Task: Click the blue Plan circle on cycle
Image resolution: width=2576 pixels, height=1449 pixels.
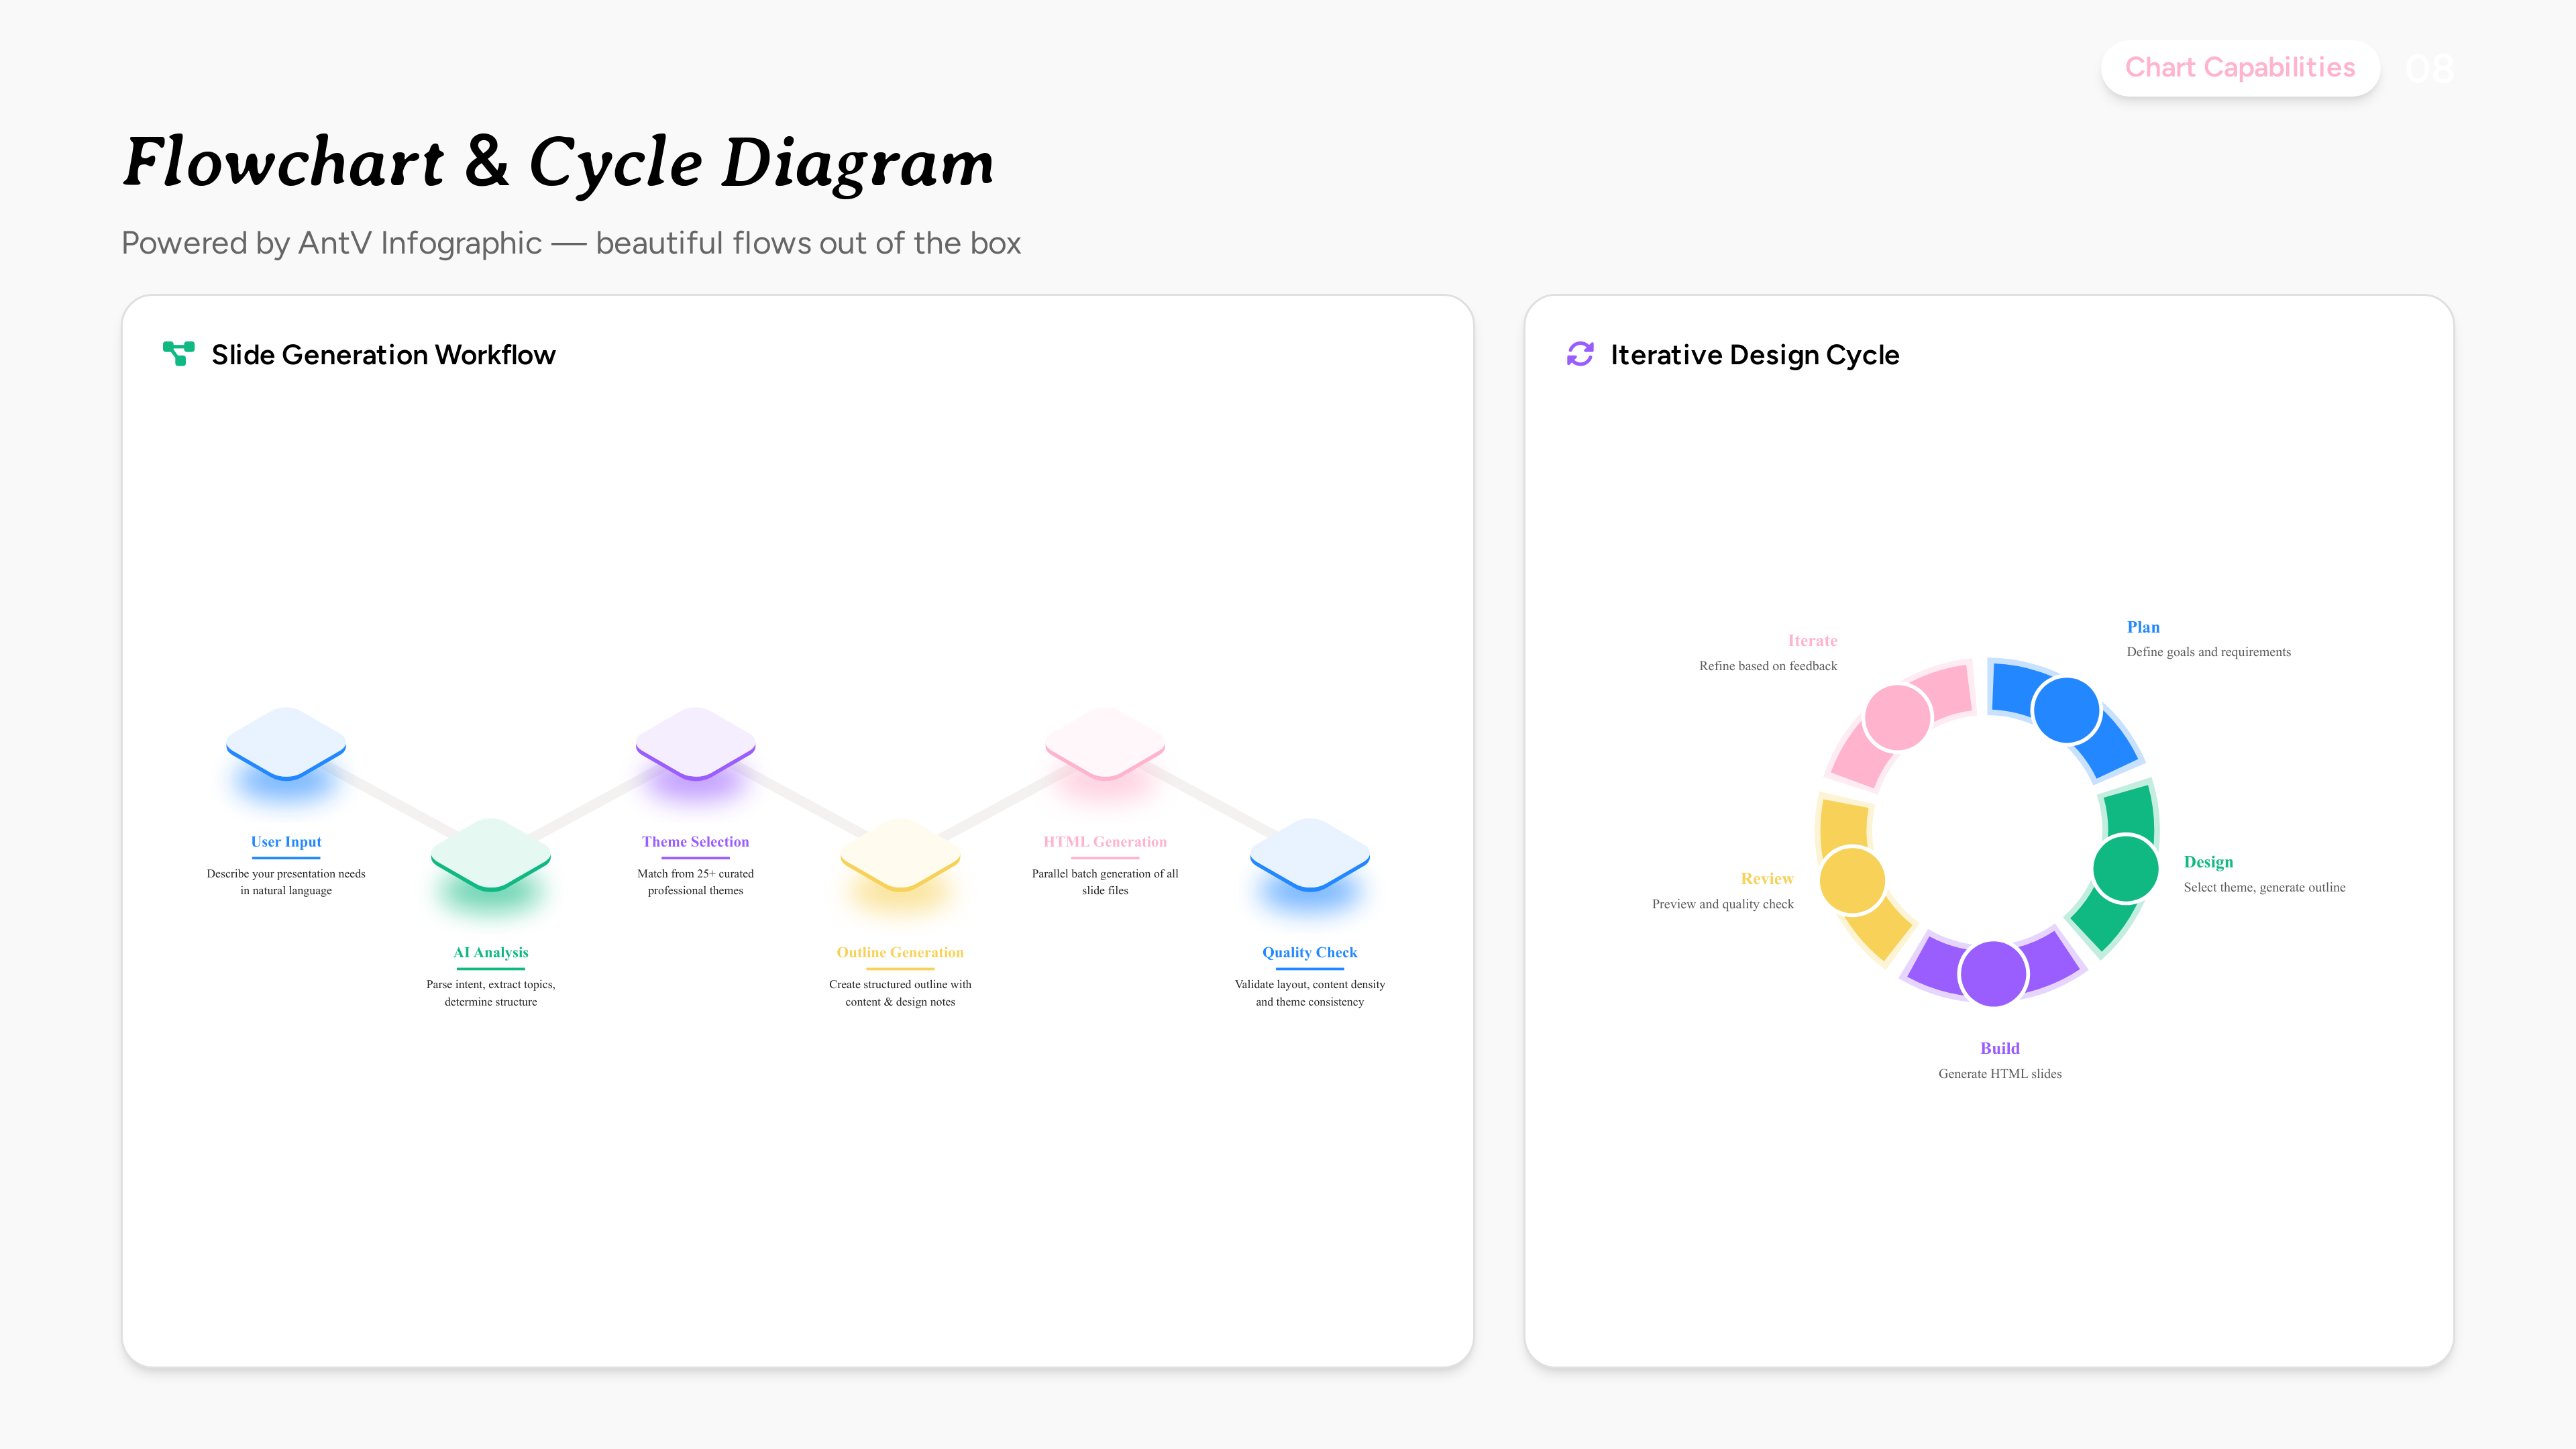Action: 2066,710
